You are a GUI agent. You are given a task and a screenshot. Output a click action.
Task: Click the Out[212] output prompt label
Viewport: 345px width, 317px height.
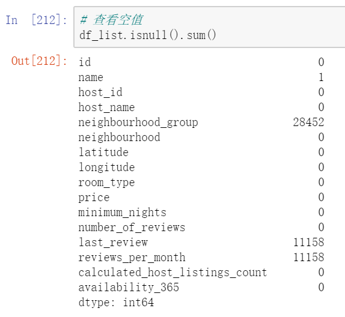click(x=39, y=61)
